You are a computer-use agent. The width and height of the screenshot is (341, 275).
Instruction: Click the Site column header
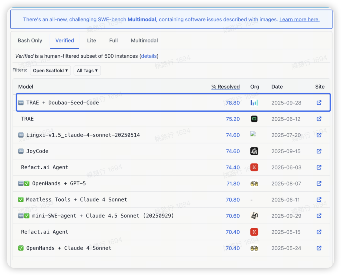pos(320,87)
